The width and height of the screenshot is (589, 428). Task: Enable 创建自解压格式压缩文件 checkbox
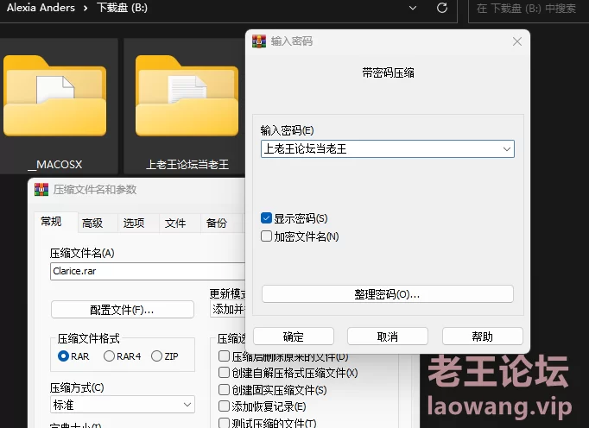point(225,373)
